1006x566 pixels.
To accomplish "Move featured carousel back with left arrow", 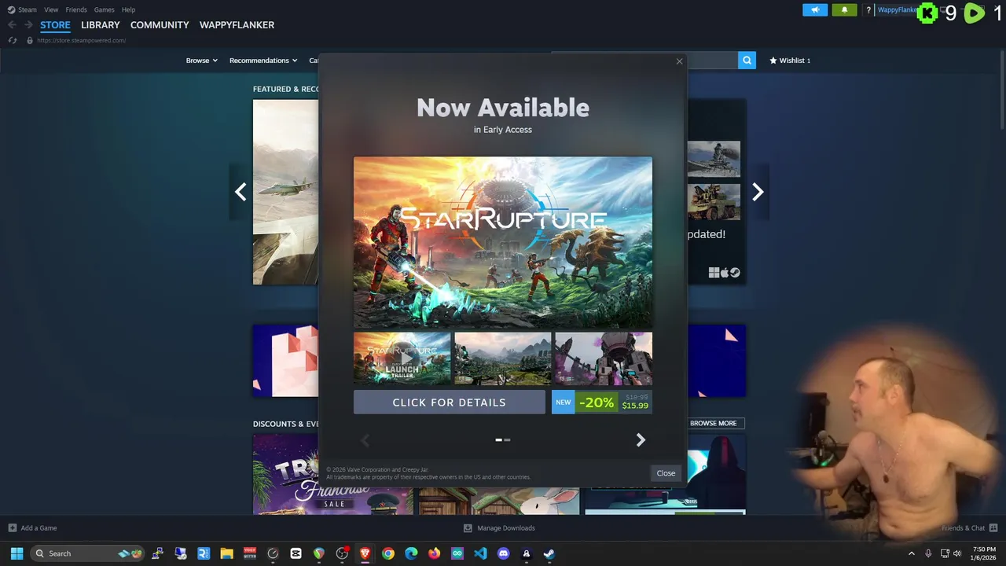I will [240, 192].
